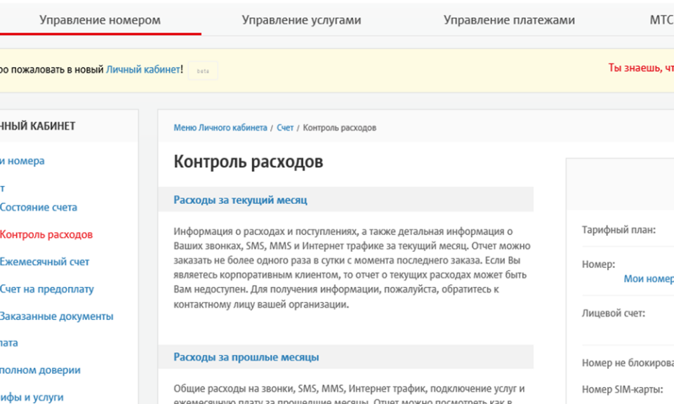The width and height of the screenshot is (674, 404).
Task: Choose Заказанные документы in the sidebar
Action: coord(56,316)
